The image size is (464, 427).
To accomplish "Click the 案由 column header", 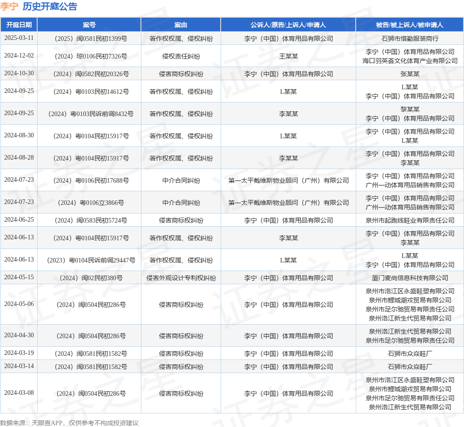I will [181, 25].
